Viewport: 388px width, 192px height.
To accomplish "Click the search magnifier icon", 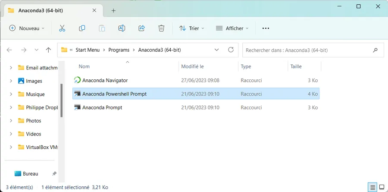I will click(x=375, y=50).
